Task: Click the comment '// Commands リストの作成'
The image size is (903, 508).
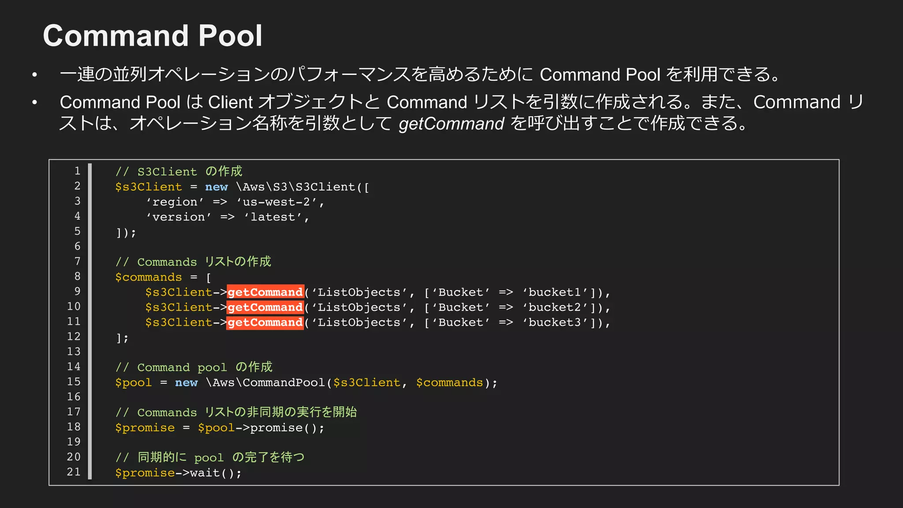Action: tap(193, 262)
